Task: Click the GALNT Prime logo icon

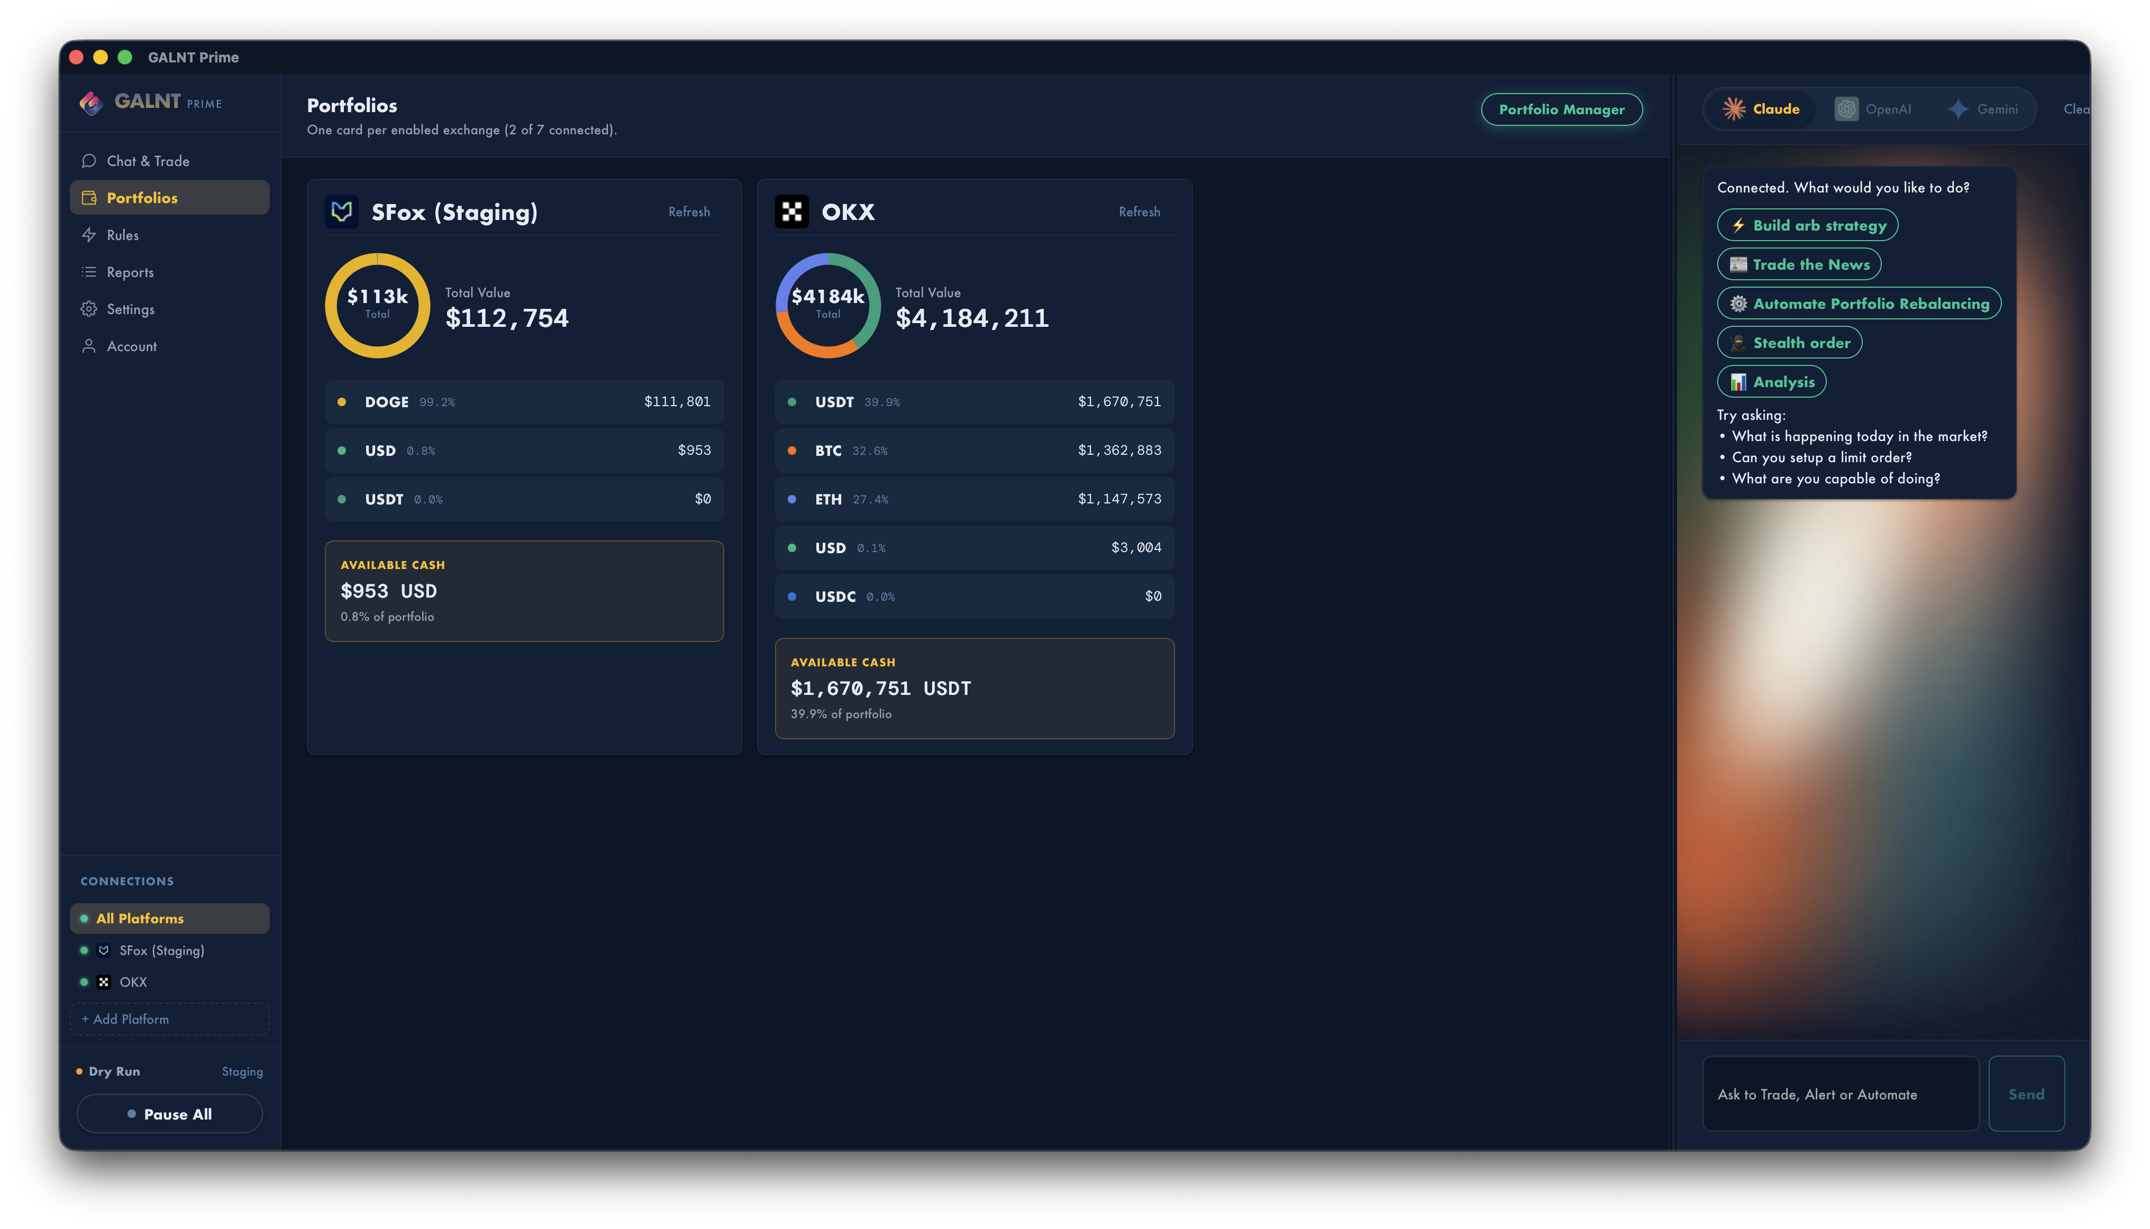Action: pos(91,102)
